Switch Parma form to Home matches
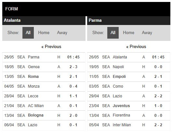 coord(128,33)
